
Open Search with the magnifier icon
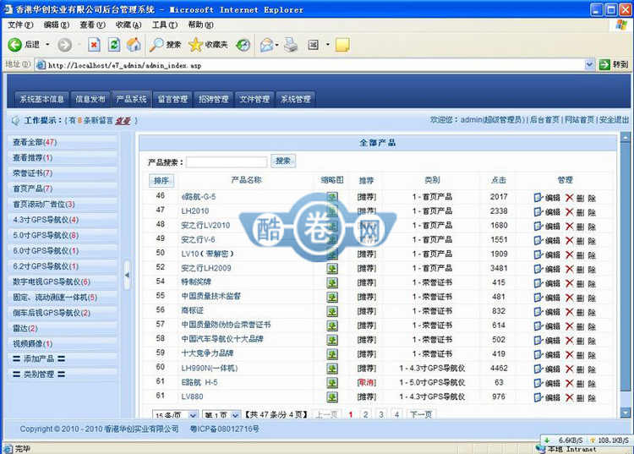(156, 45)
